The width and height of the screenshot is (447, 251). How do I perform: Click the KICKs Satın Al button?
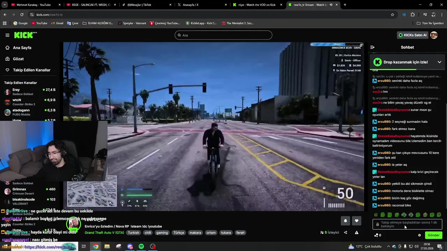click(412, 35)
